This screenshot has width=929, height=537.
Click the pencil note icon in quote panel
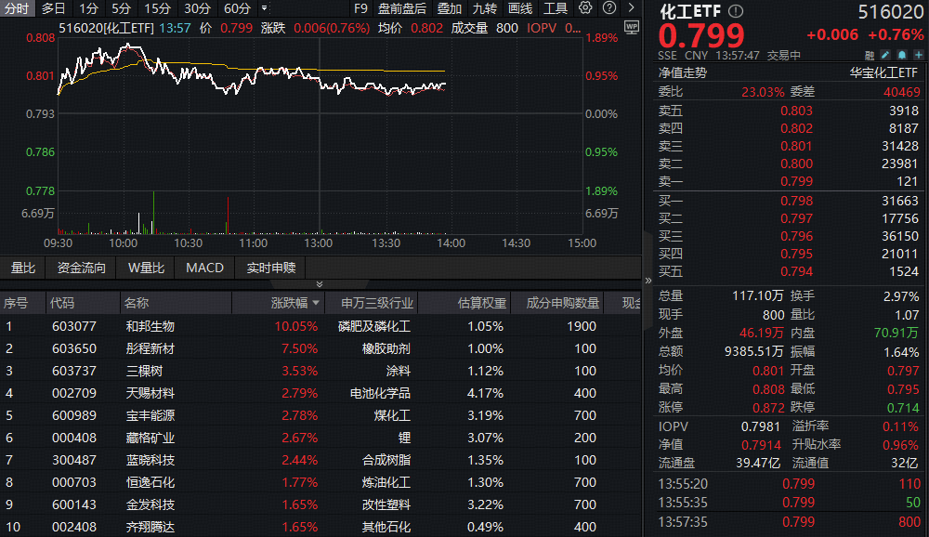pyautogui.click(x=886, y=56)
